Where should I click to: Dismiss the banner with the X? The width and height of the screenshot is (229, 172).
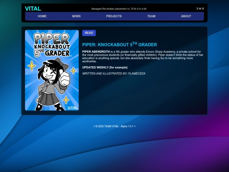[203, 9]
